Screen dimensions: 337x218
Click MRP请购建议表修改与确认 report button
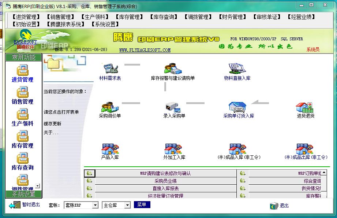point(165,173)
